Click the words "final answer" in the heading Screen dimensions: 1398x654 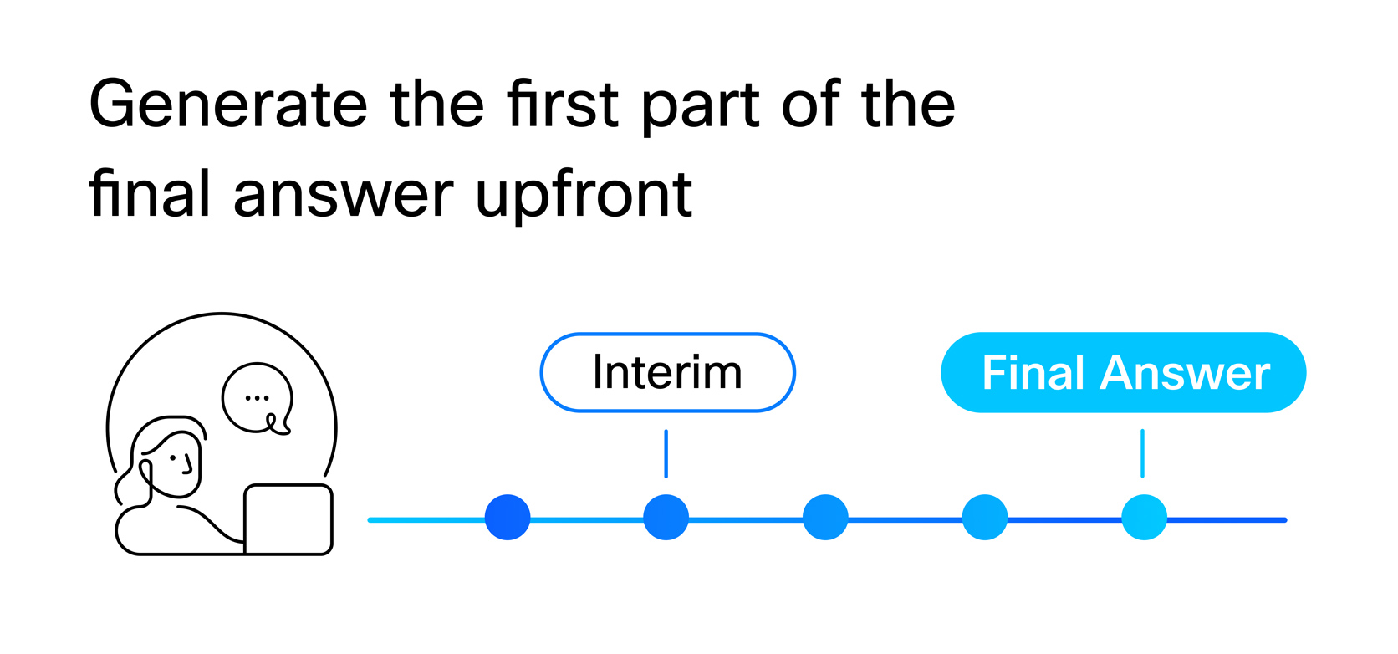coord(271,194)
